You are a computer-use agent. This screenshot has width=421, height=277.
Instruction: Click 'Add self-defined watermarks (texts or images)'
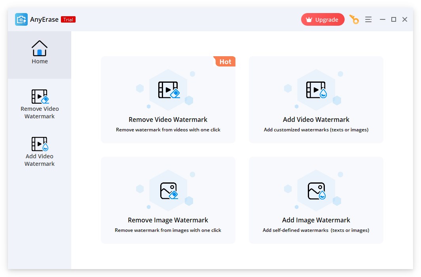316,230
